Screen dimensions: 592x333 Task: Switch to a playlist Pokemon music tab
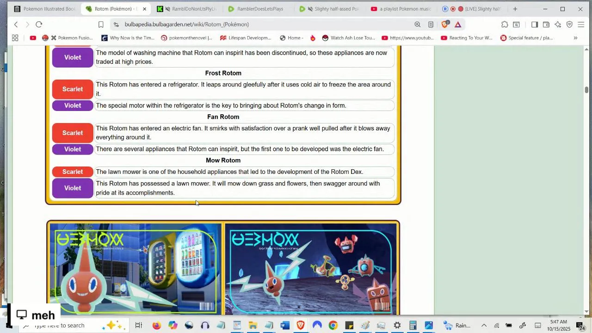[x=401, y=9]
